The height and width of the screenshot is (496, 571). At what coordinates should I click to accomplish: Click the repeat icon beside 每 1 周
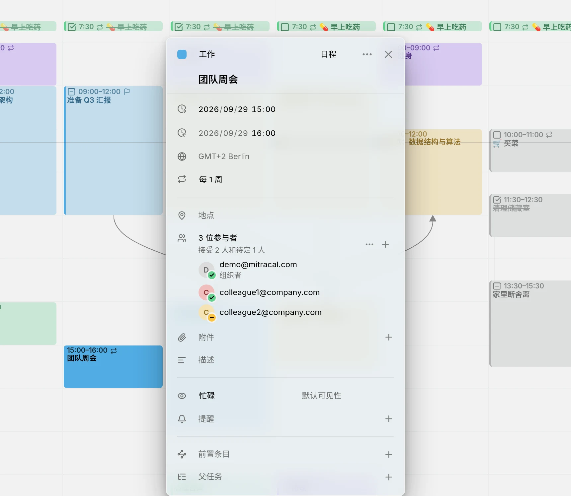click(182, 179)
